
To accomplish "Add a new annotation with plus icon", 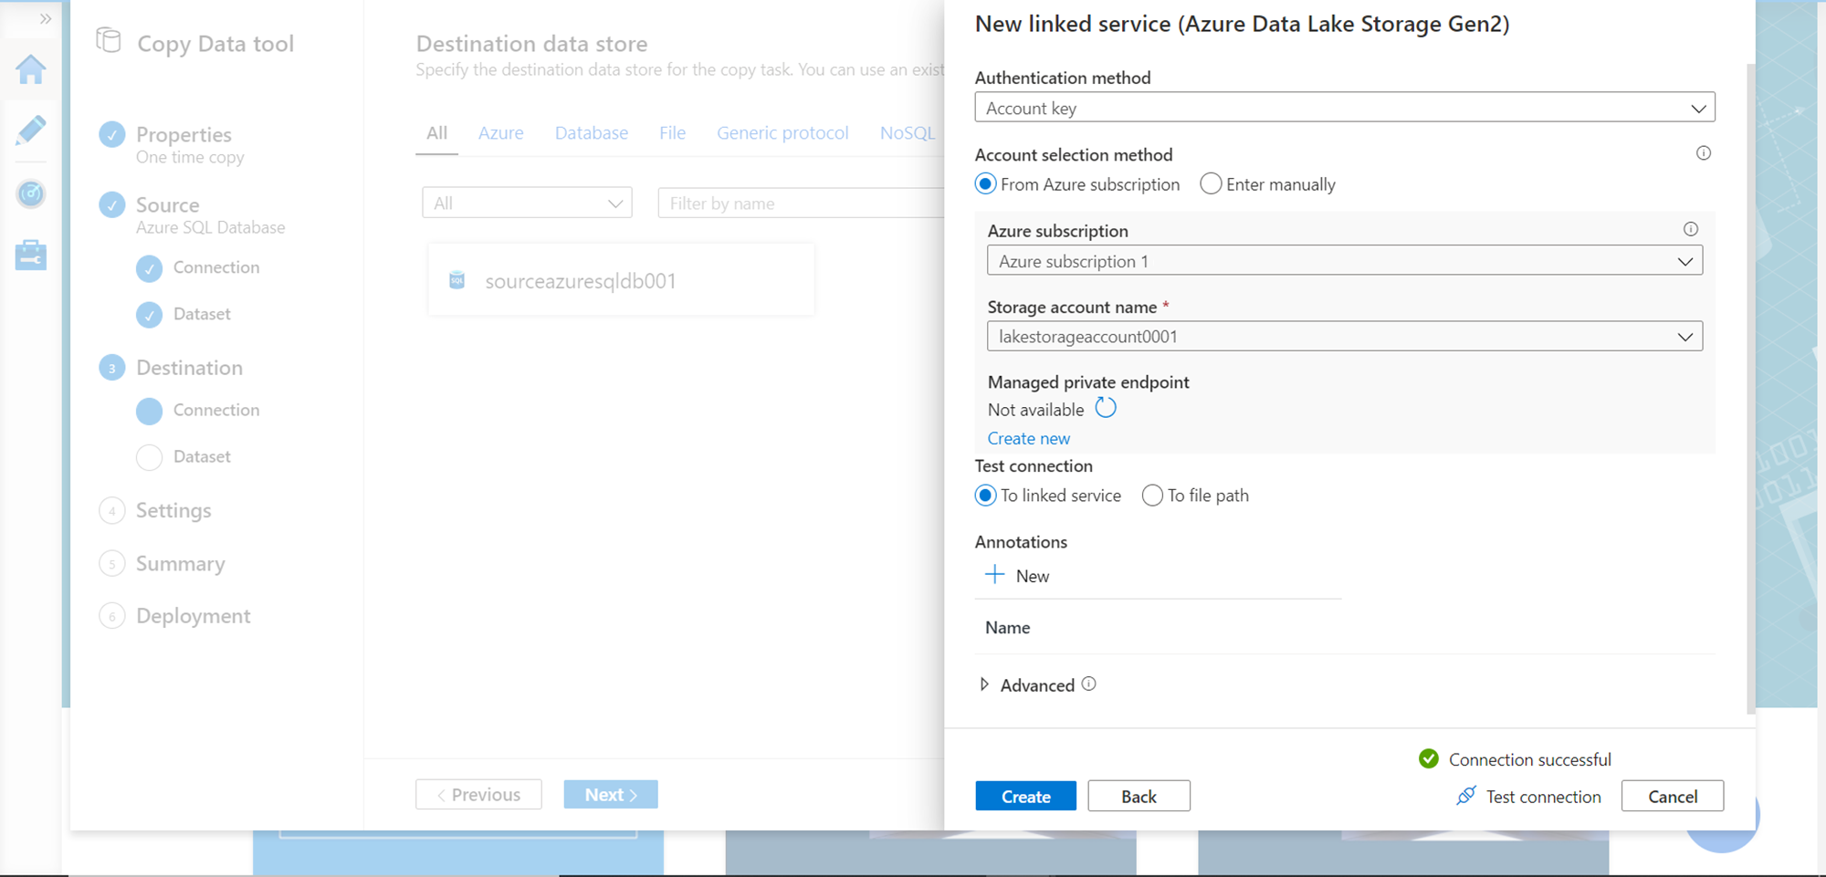I will click(x=995, y=575).
